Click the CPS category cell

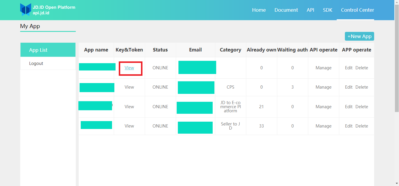(231, 87)
